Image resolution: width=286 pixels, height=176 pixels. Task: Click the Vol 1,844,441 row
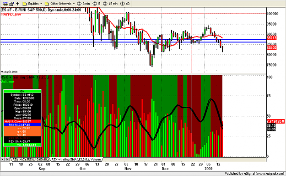coord(22,145)
